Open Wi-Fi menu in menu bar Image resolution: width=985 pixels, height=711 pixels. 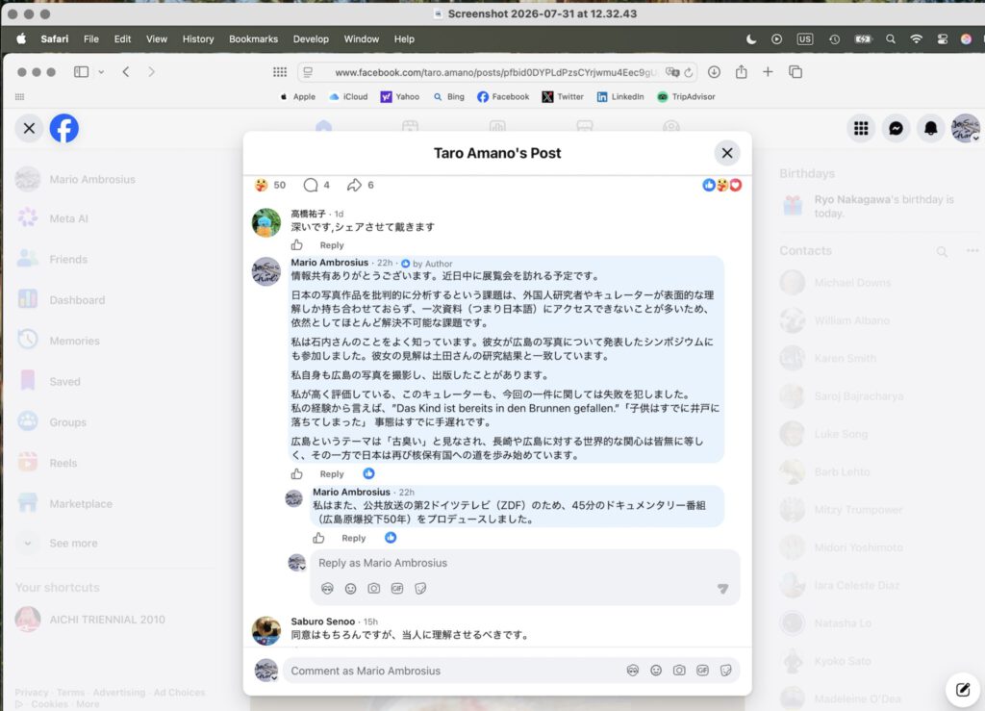click(916, 38)
